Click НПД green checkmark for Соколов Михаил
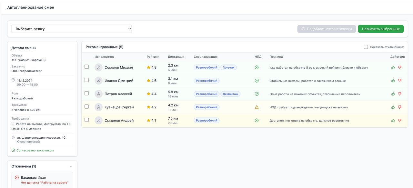The height and width of the screenshot is (188, 413). (x=257, y=67)
